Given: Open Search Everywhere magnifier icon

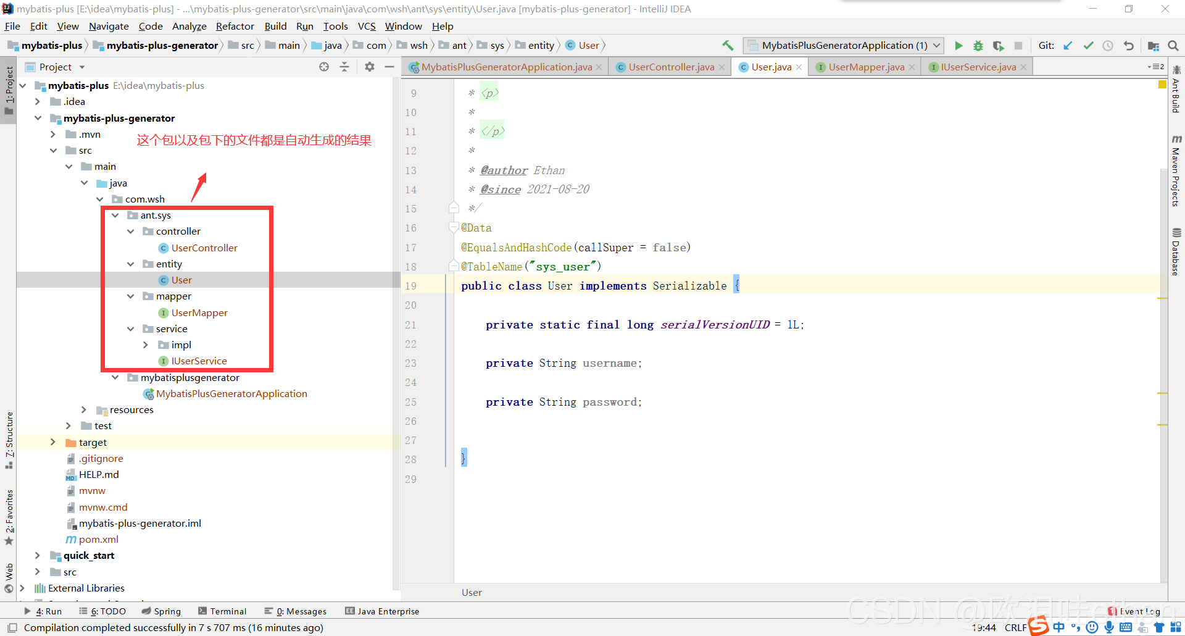Looking at the screenshot, I should [x=1173, y=46].
